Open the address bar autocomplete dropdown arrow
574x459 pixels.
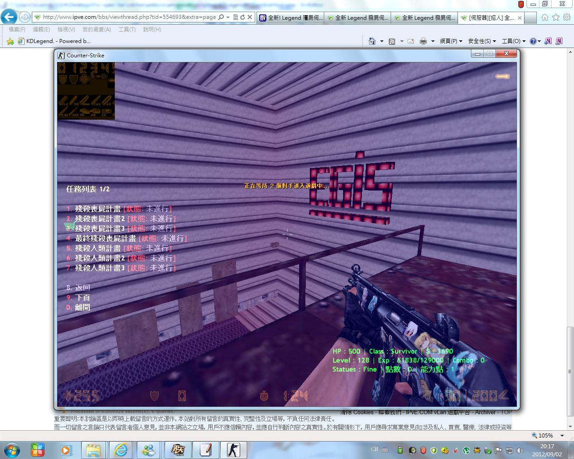click(x=228, y=17)
